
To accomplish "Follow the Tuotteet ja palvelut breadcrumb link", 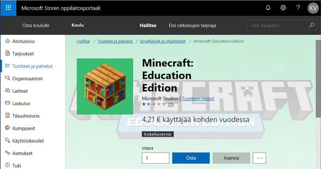I will click(x=115, y=41).
